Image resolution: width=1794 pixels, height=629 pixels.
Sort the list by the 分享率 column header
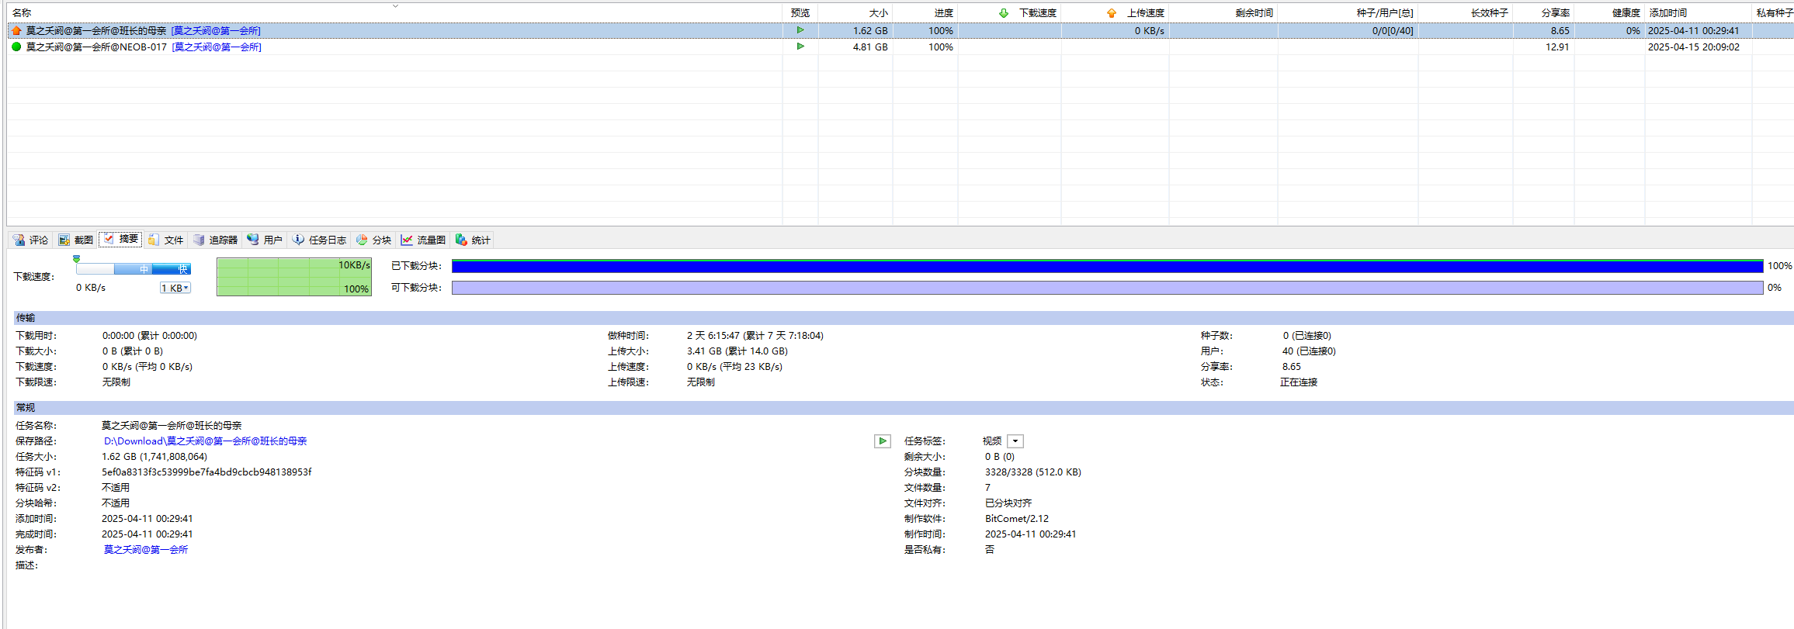pyautogui.click(x=1555, y=13)
